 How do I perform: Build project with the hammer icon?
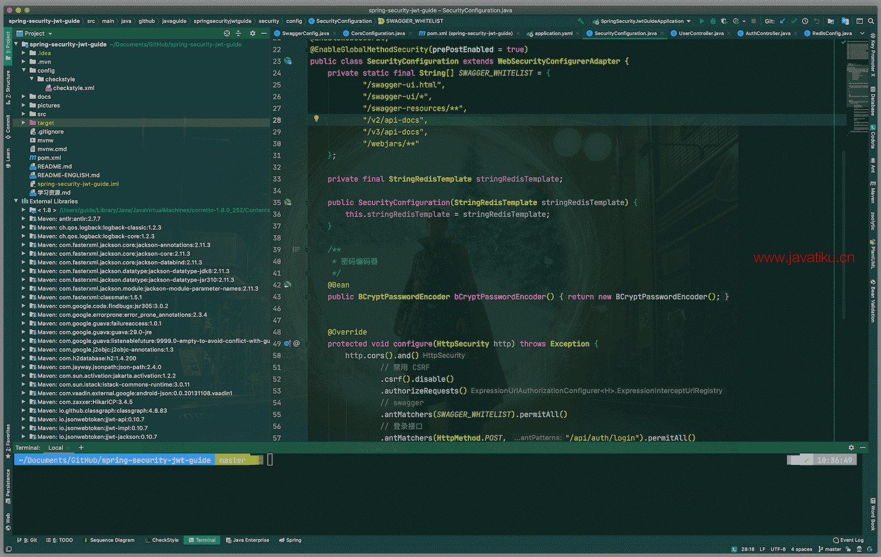point(580,21)
